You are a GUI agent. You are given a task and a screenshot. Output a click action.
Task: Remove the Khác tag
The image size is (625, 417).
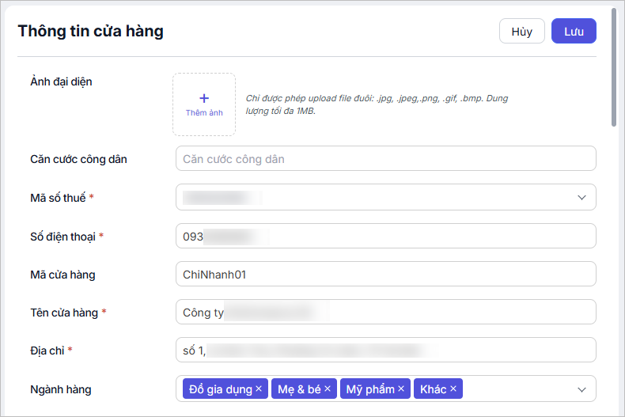(x=453, y=389)
